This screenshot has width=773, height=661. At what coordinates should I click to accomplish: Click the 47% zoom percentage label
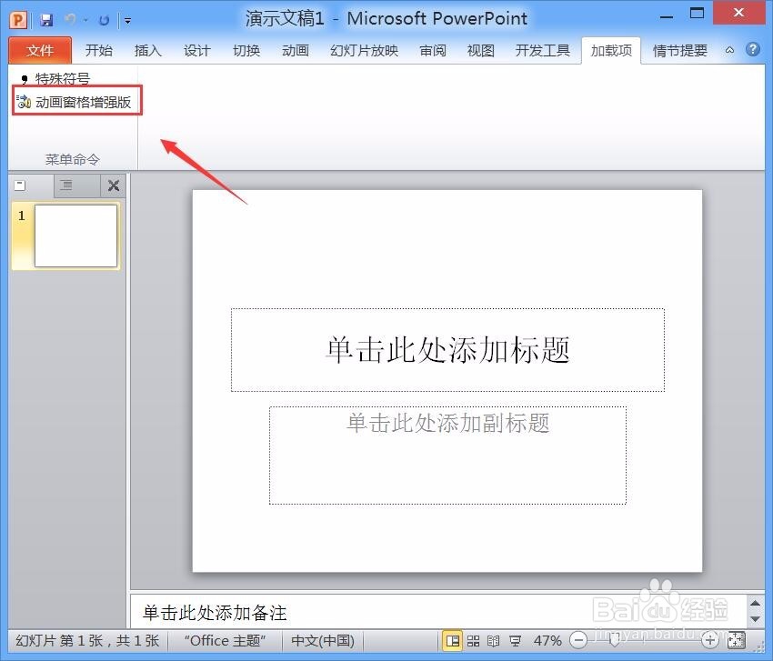pos(547,640)
